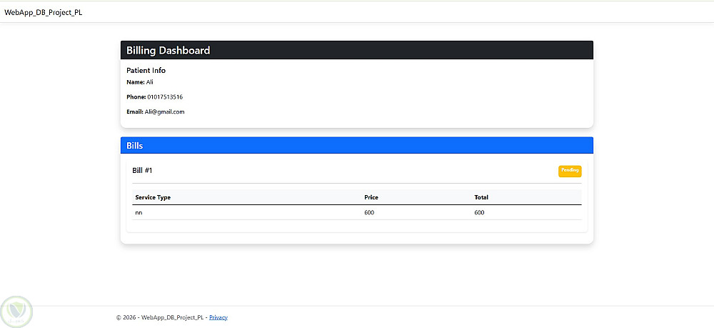
Task: Select the patient name Ali
Action: click(150, 82)
